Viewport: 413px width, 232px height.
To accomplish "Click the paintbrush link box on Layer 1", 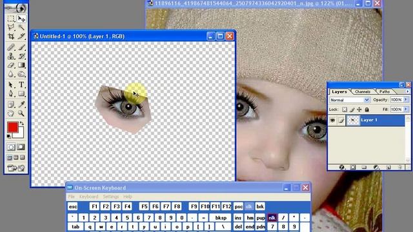I will coord(341,121).
